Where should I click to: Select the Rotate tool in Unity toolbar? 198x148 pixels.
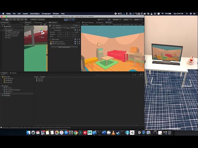(11, 20)
